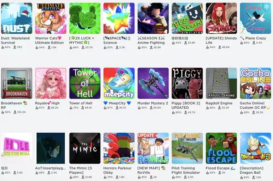Click the Gacha Online game image

[x=256, y=83]
